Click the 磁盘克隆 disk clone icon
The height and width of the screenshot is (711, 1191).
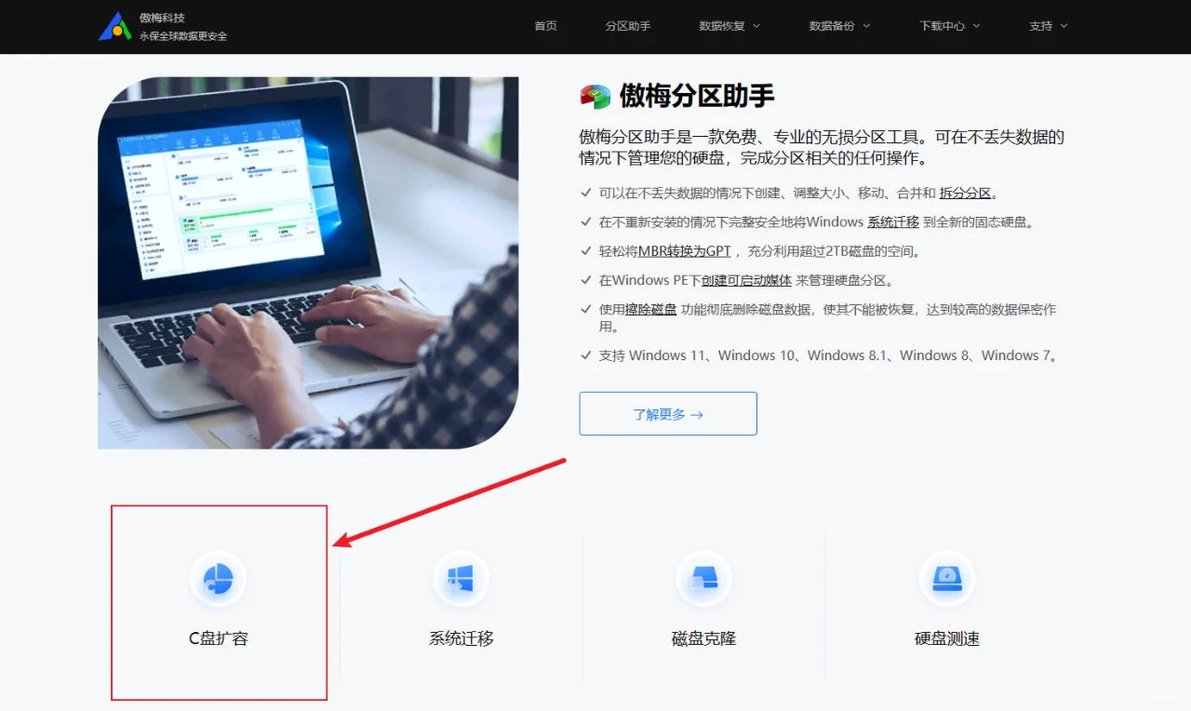(704, 578)
